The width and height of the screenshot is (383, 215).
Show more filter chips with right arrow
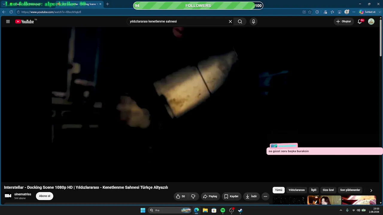(371, 191)
